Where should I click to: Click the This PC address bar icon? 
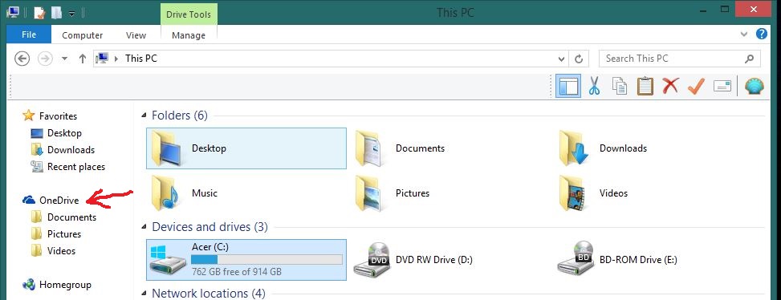point(102,59)
